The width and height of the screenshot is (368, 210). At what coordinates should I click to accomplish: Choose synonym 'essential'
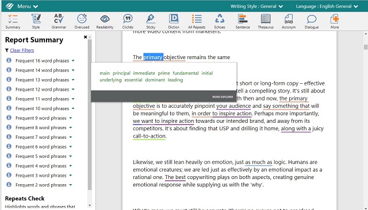(x=133, y=80)
